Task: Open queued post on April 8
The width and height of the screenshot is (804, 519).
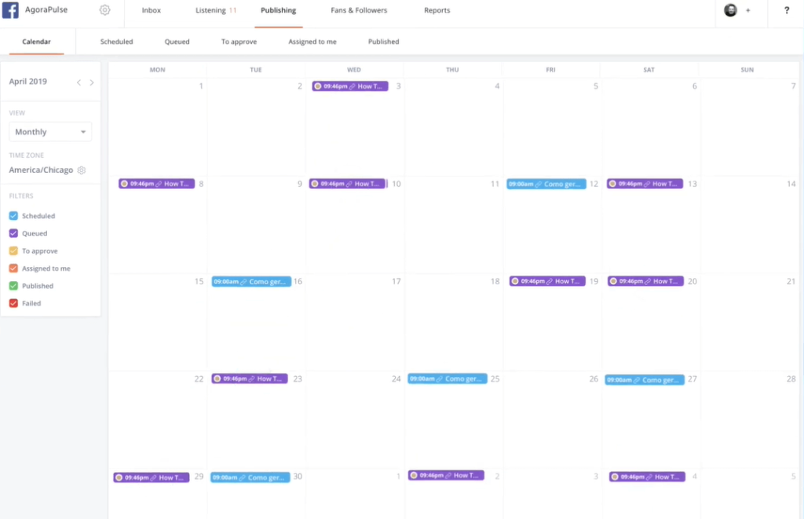Action: coord(156,184)
